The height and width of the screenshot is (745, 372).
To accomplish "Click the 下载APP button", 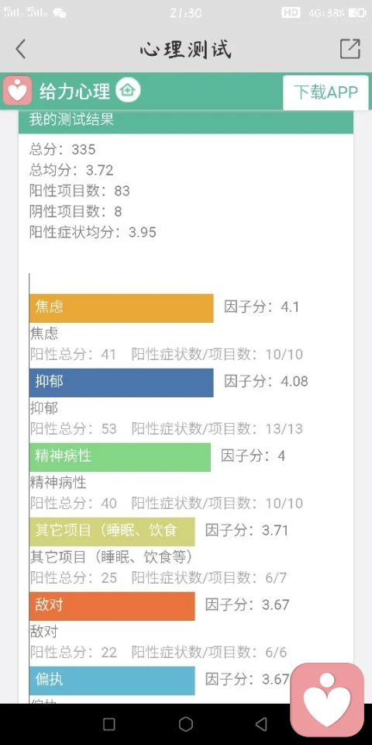I will point(325,92).
